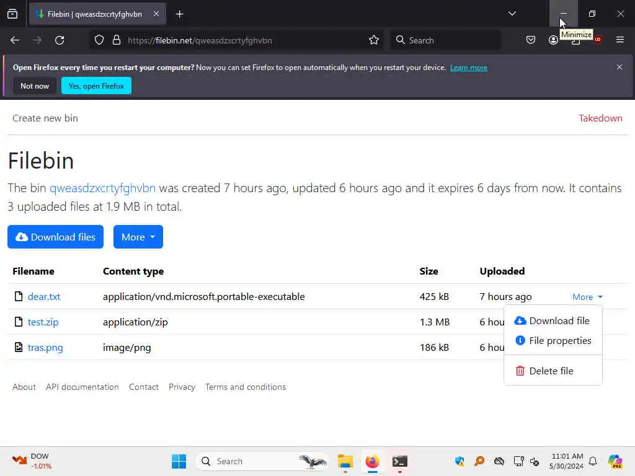Viewport: 635px width, 476px height.
Task: Open the test.zip file link
Action: click(43, 322)
